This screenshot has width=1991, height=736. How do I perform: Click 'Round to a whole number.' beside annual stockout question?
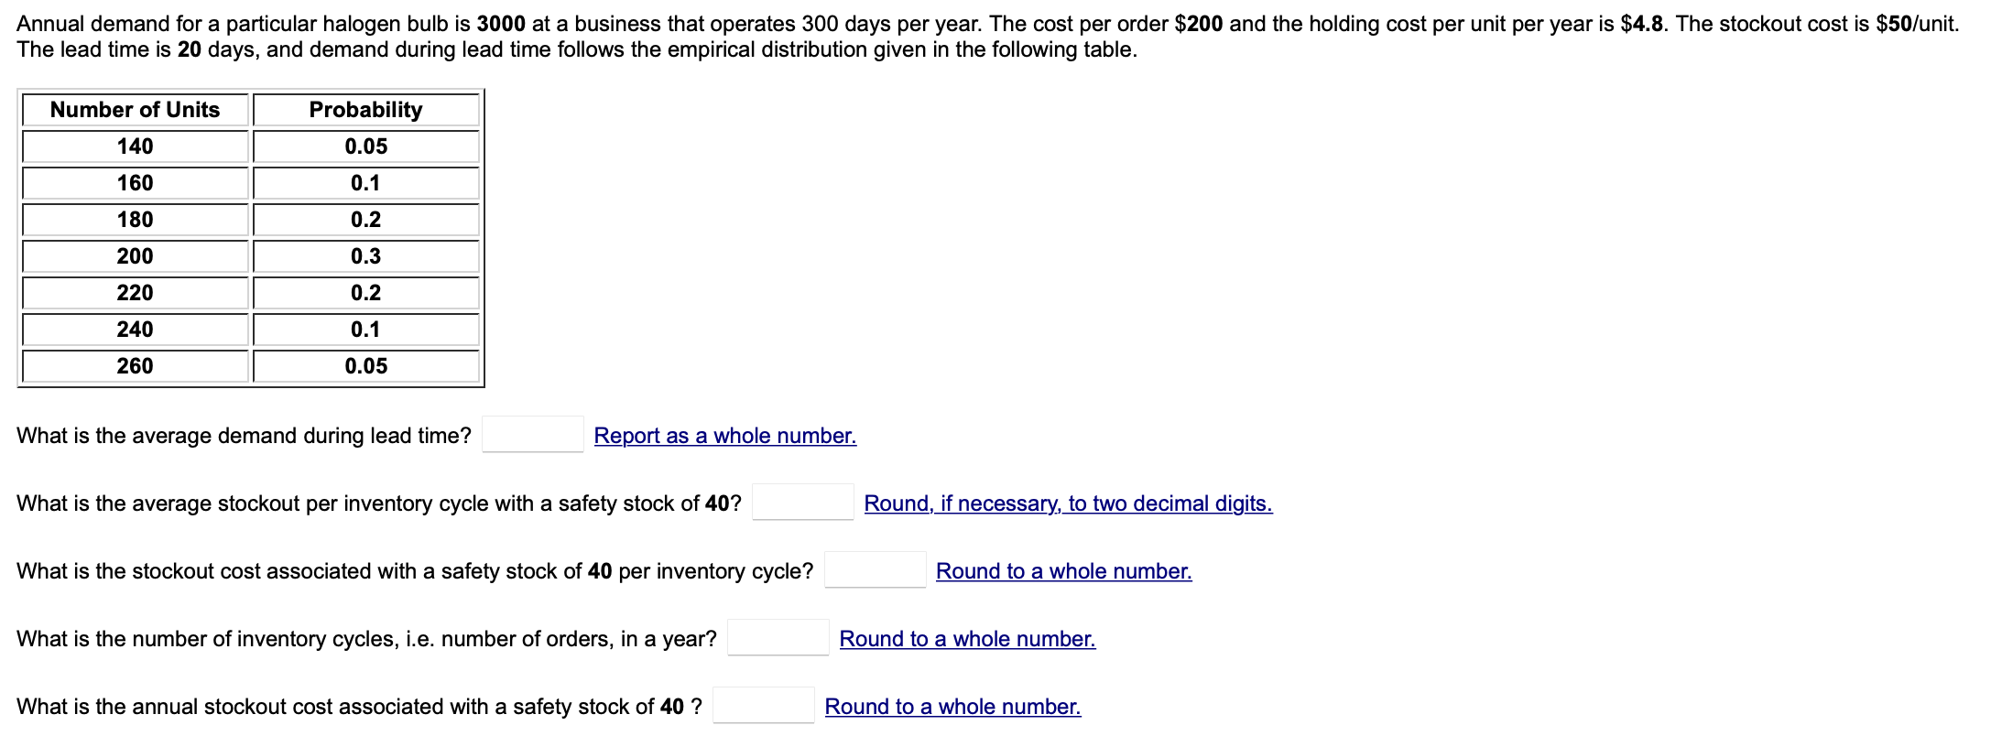pyautogui.click(x=952, y=707)
